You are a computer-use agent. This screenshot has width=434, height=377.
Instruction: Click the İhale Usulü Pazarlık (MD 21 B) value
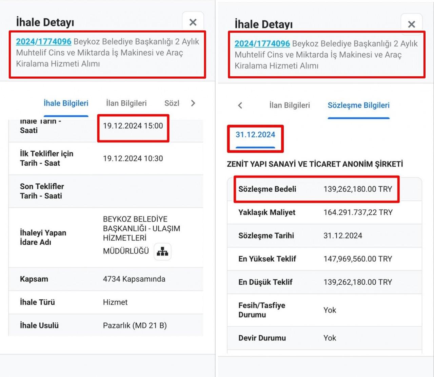[x=135, y=325]
